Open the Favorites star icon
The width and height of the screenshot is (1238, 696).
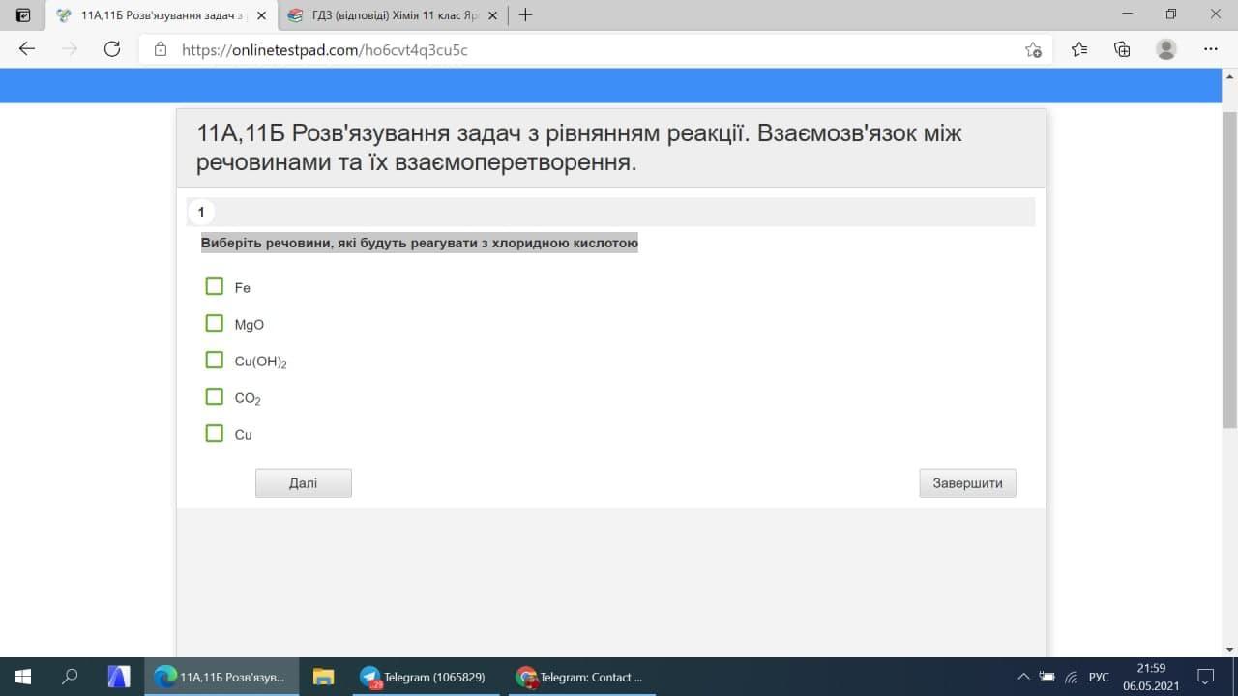pyautogui.click(x=1079, y=49)
